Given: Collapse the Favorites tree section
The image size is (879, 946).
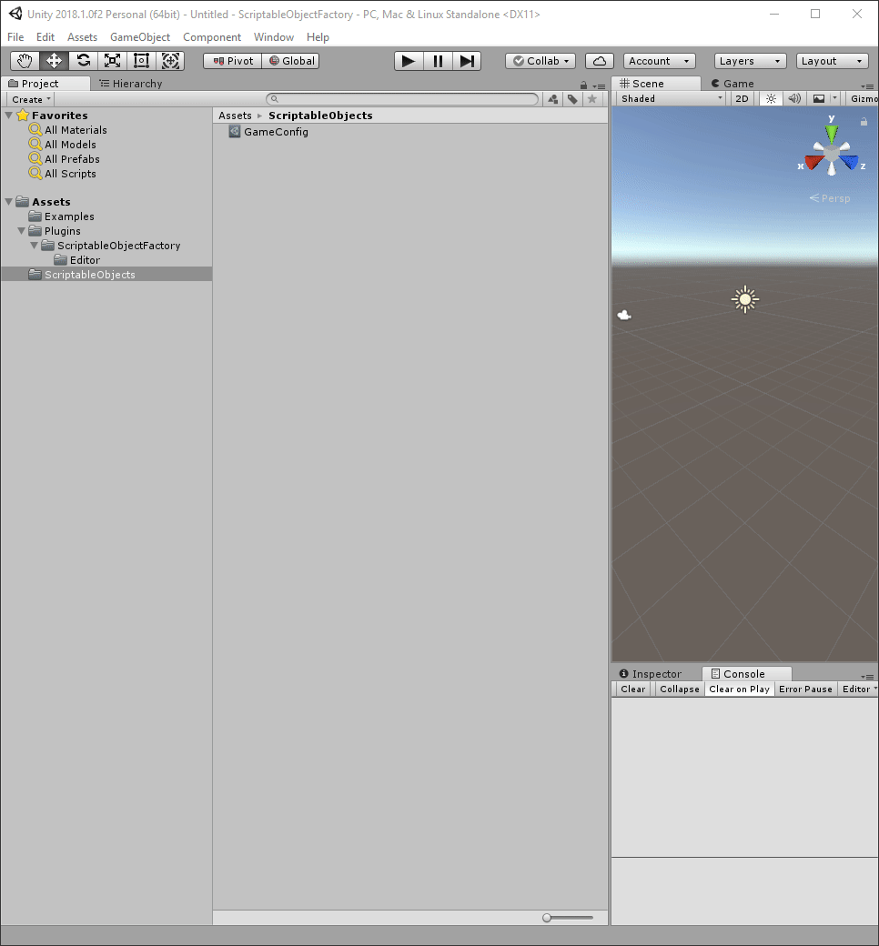Looking at the screenshot, I should [9, 115].
